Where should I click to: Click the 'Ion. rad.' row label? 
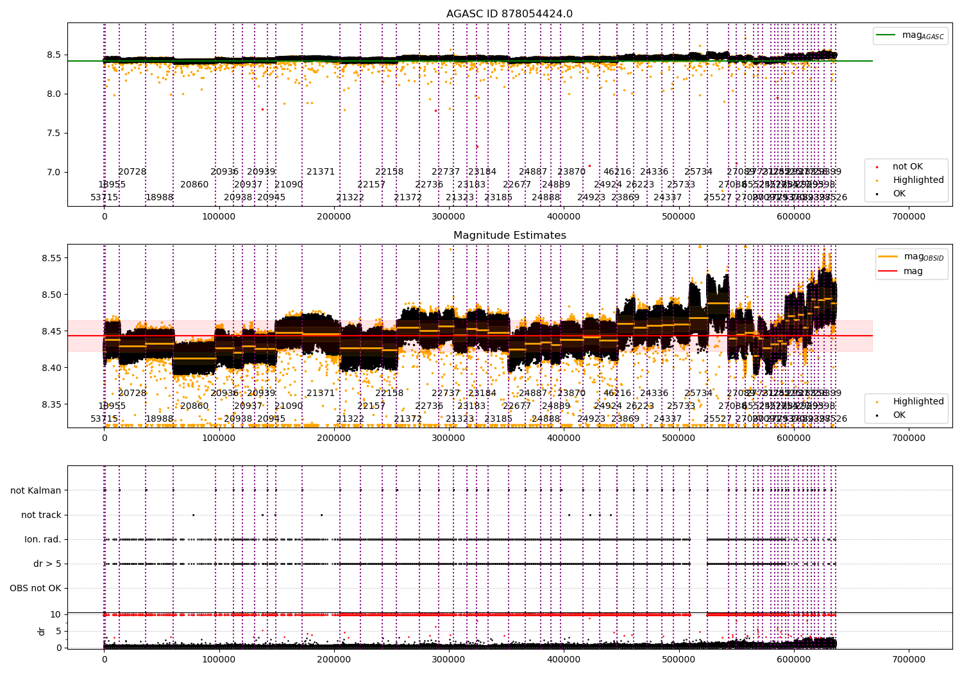coord(43,540)
